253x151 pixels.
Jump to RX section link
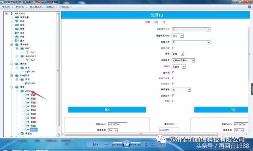[156, 22]
